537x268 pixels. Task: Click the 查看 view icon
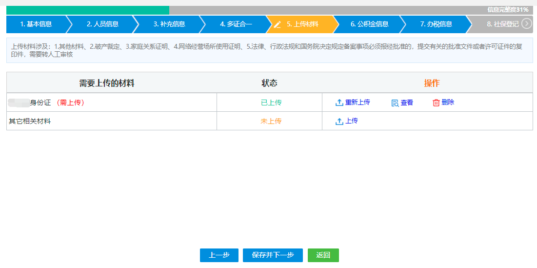point(395,103)
